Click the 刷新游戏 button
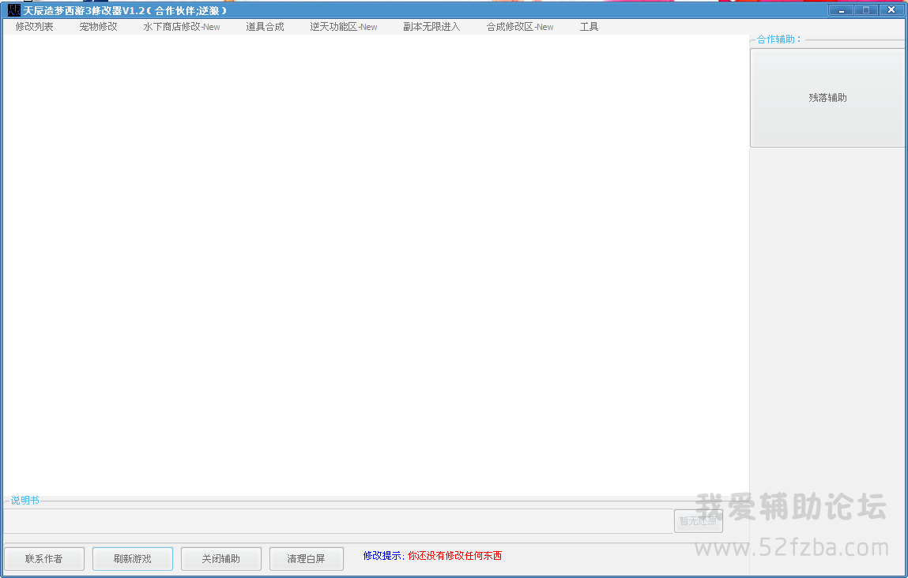 point(132,559)
